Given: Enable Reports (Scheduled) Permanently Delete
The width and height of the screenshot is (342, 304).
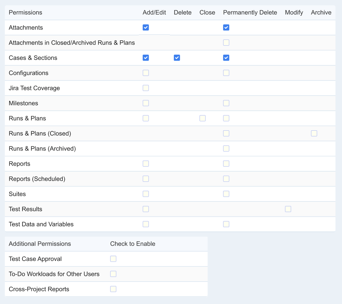Looking at the screenshot, I should pyautogui.click(x=226, y=179).
